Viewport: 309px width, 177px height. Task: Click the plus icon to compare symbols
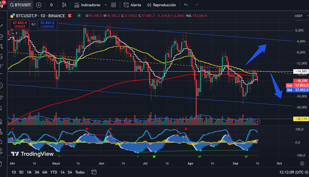click(39, 5)
